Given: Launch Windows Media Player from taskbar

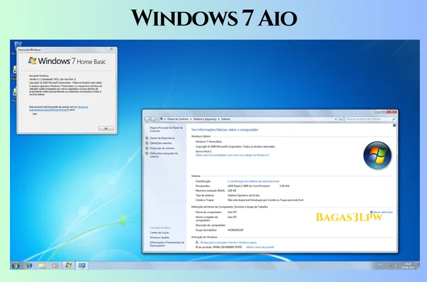Looking at the screenshot, I should (x=55, y=266).
